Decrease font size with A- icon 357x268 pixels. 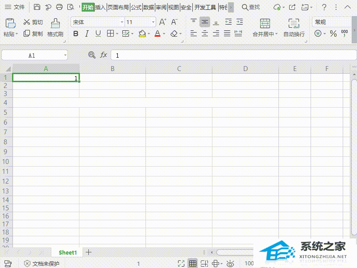pyautogui.click(x=174, y=22)
